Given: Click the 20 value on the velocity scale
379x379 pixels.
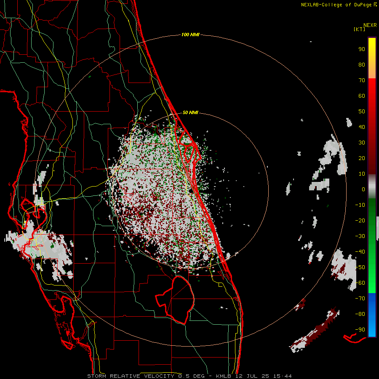Looking at the screenshot, I should coord(362,158).
